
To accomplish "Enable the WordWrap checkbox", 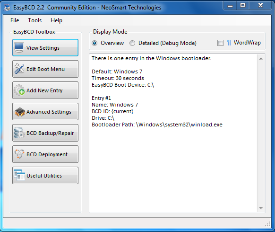I will click(220, 43).
